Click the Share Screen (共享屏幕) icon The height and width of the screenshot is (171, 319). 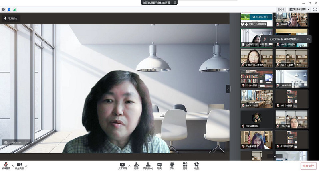click(123, 164)
